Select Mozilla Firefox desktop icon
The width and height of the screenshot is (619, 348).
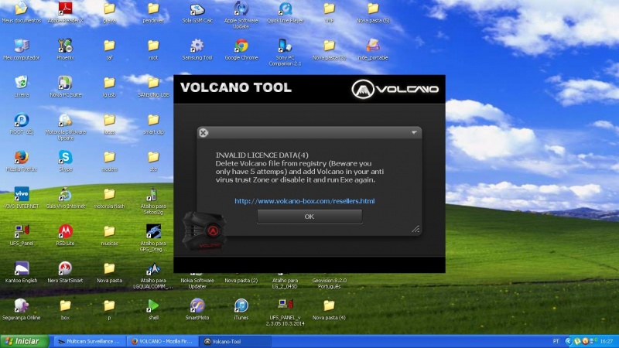click(22, 161)
